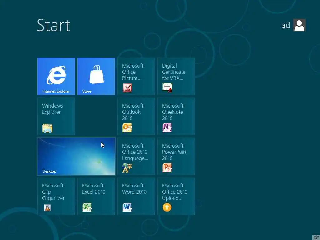
Task: Launch Microsoft Outlook 2010 tile
Action: click(x=136, y=116)
